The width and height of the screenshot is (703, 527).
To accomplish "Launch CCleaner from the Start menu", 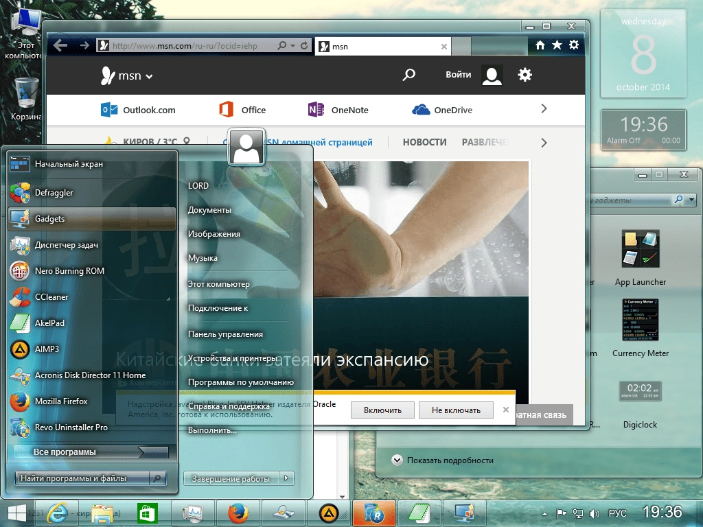I will 92,296.
